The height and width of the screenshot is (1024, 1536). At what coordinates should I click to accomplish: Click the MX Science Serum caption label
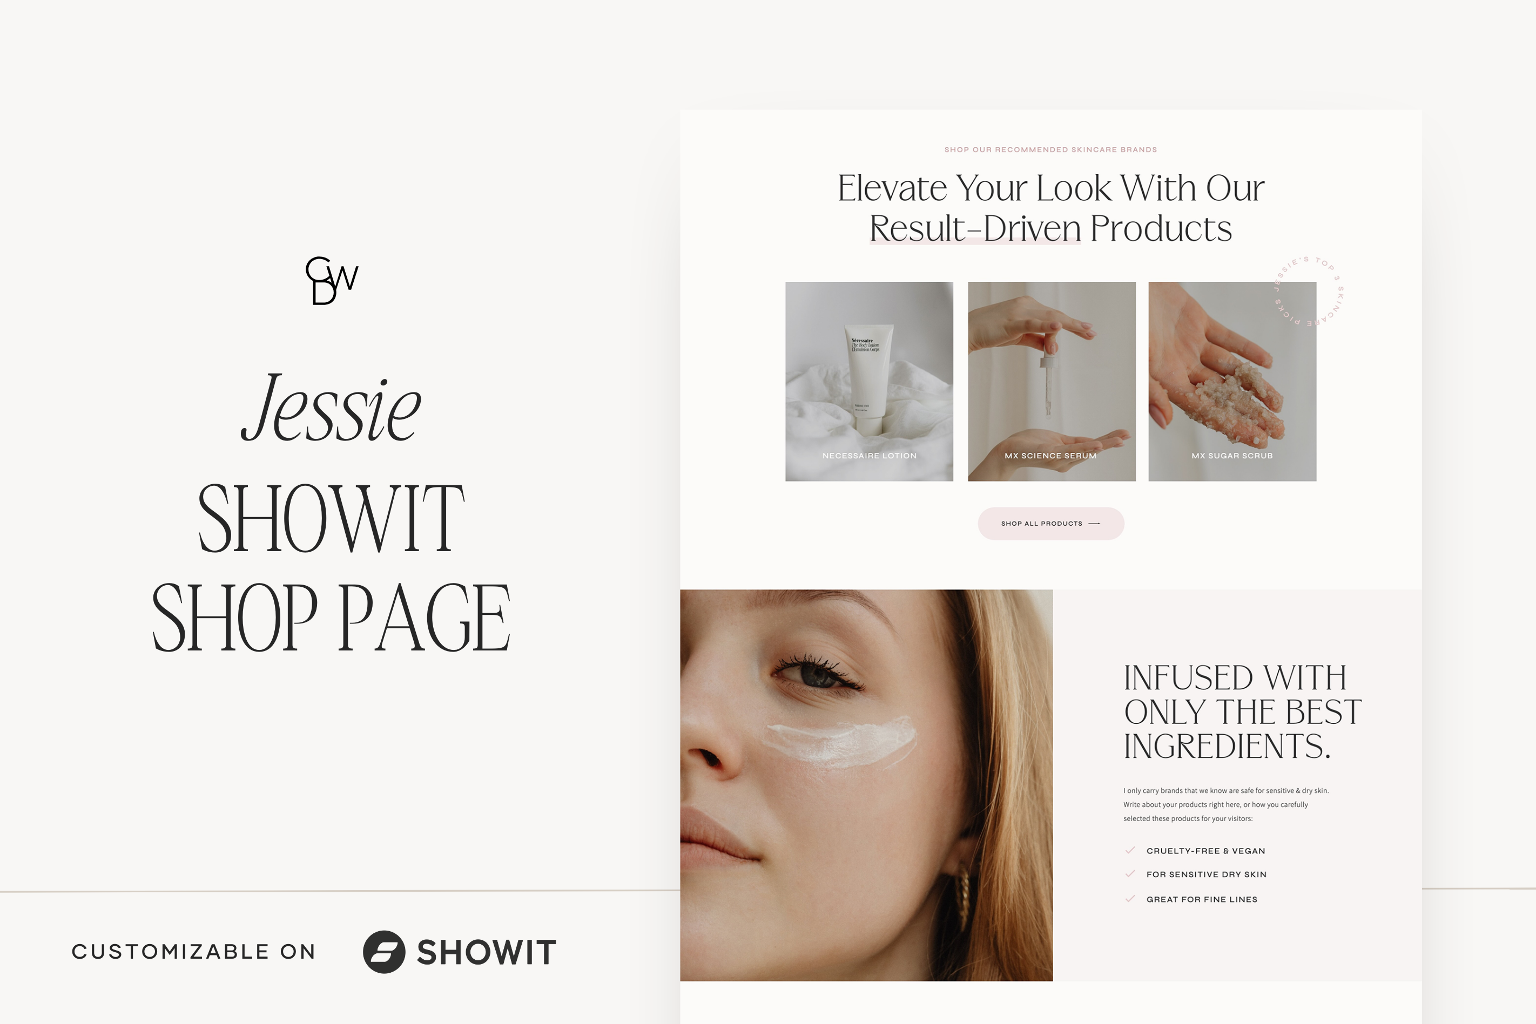point(1050,456)
